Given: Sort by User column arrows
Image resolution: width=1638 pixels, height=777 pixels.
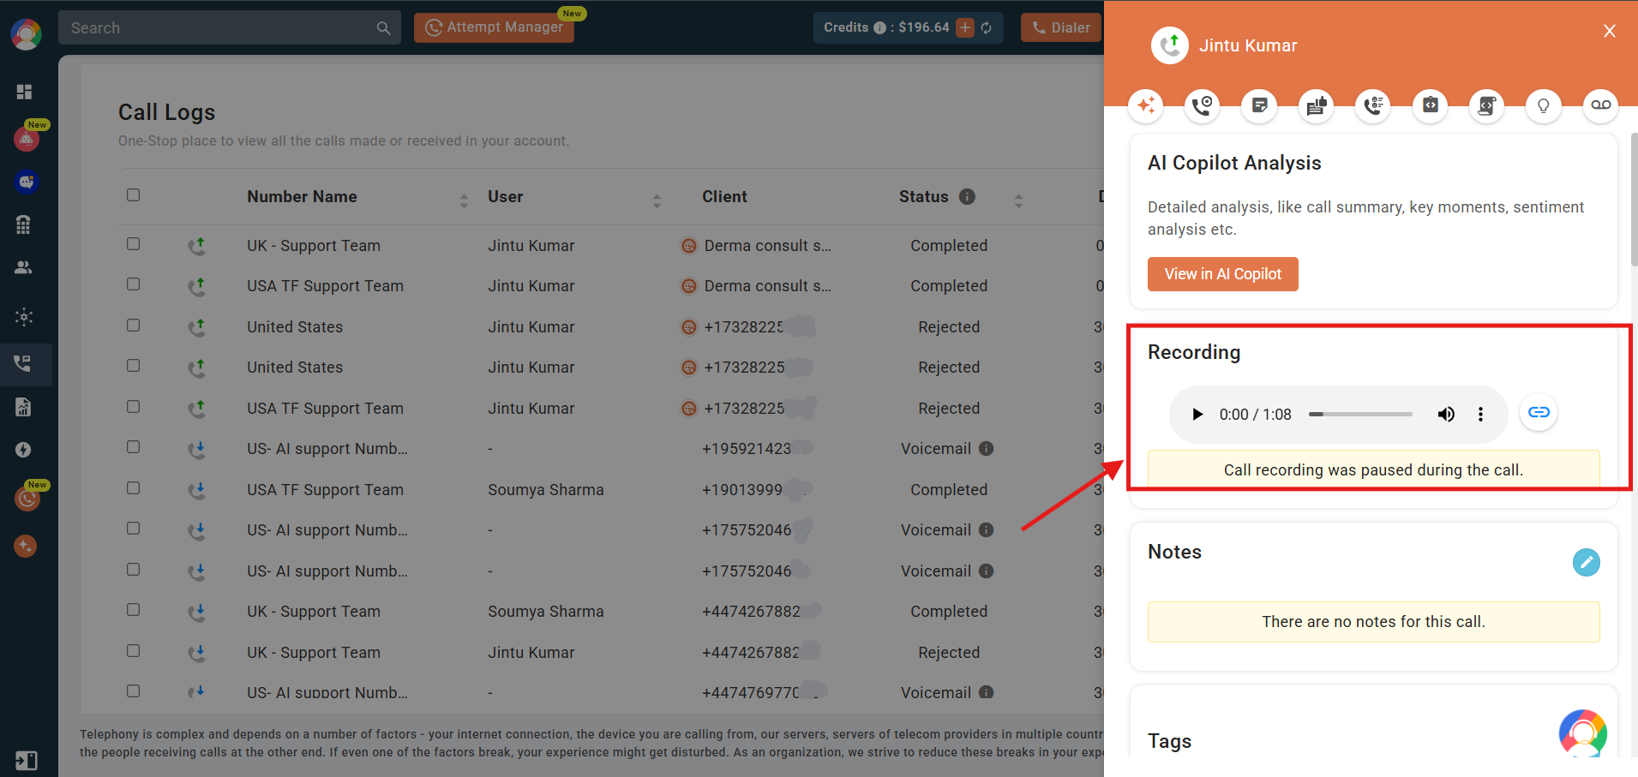Looking at the screenshot, I should (x=657, y=200).
